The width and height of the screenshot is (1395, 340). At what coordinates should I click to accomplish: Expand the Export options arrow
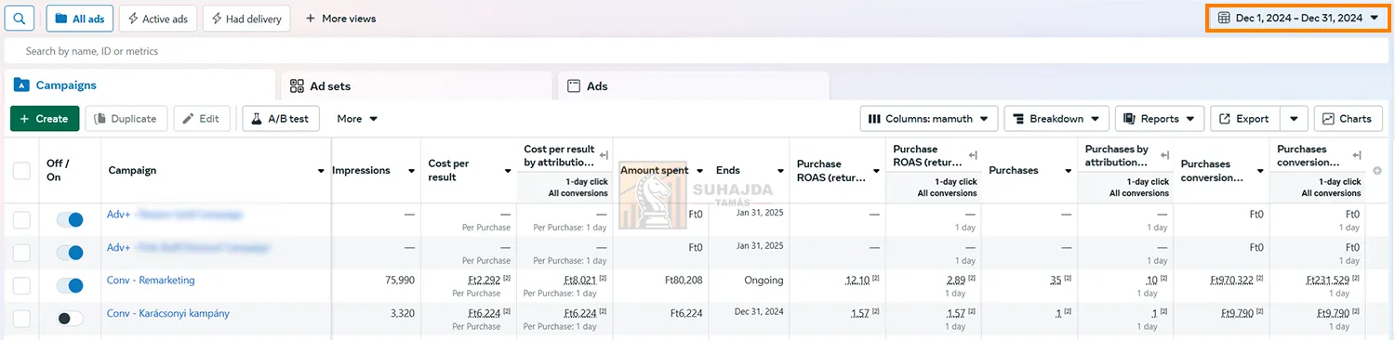1294,119
